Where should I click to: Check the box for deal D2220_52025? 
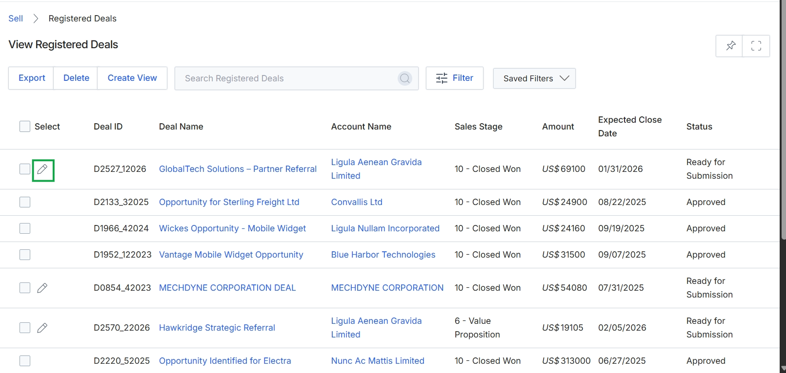[25, 361]
